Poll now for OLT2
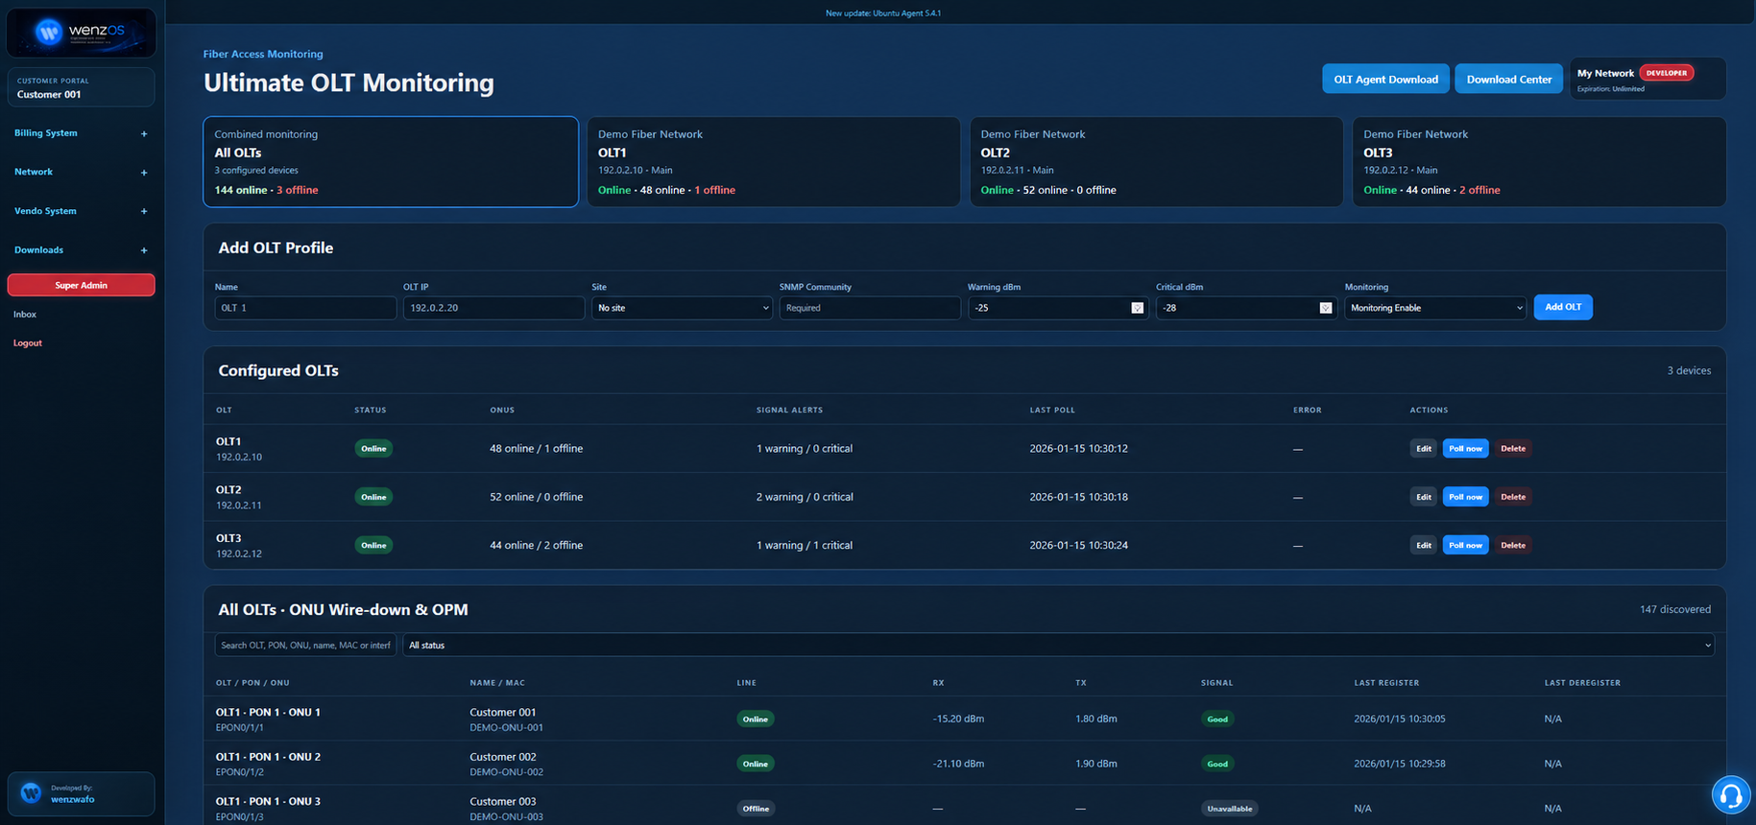Screen dimensions: 1756x825 (x=1465, y=497)
